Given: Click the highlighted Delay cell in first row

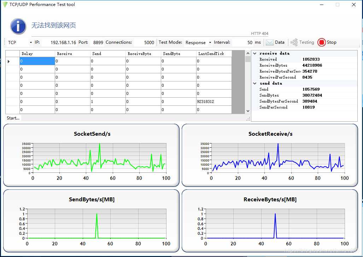Looking at the screenshot, I should pos(37,61).
